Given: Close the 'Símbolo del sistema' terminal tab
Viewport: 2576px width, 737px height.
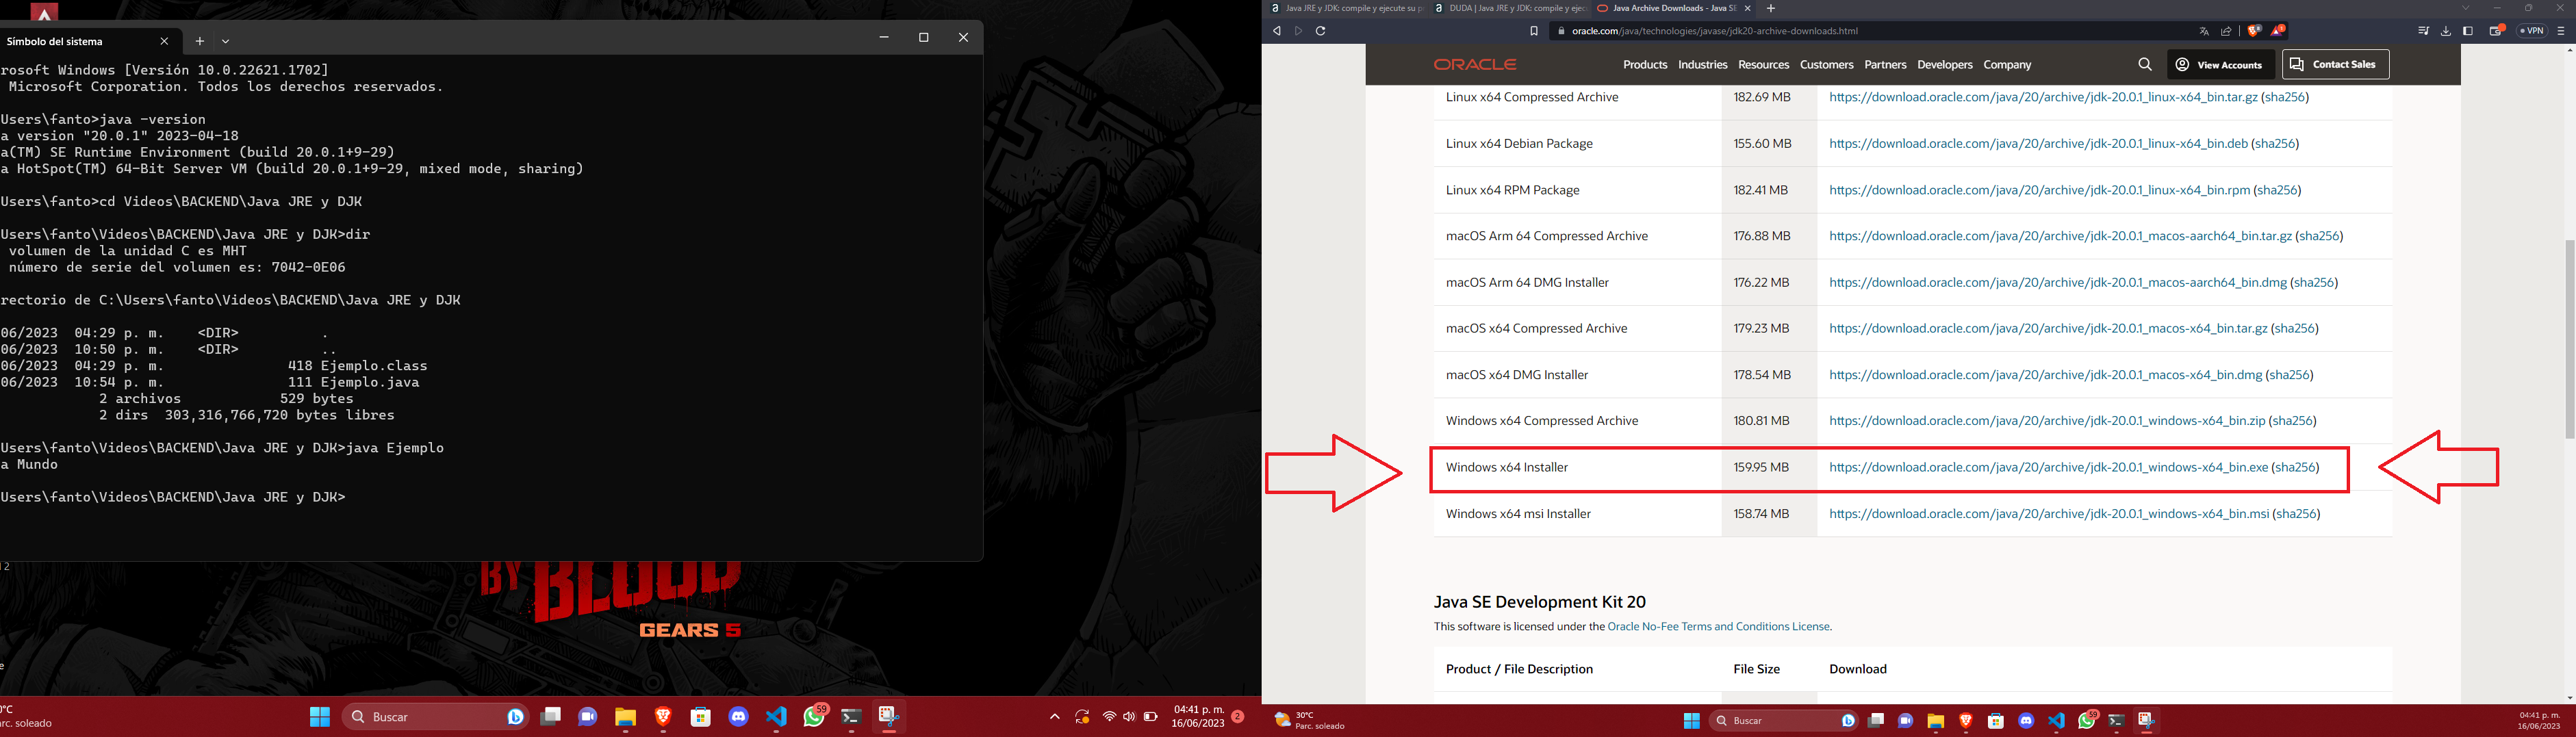Looking at the screenshot, I should pyautogui.click(x=164, y=41).
